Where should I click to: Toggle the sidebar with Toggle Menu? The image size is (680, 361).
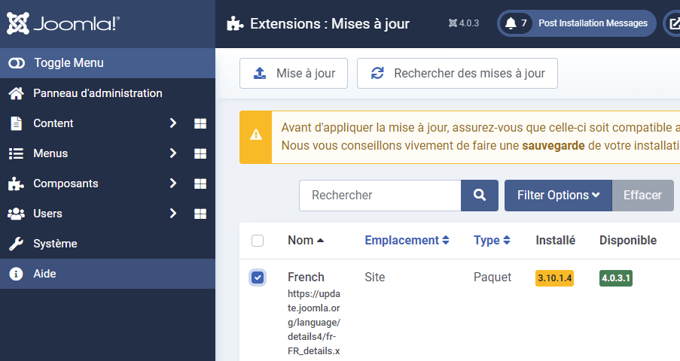[x=108, y=63]
